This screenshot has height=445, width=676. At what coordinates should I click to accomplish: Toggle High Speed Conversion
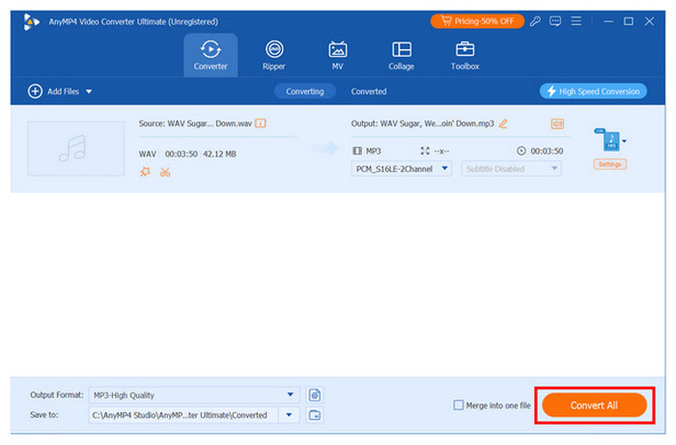tap(593, 92)
